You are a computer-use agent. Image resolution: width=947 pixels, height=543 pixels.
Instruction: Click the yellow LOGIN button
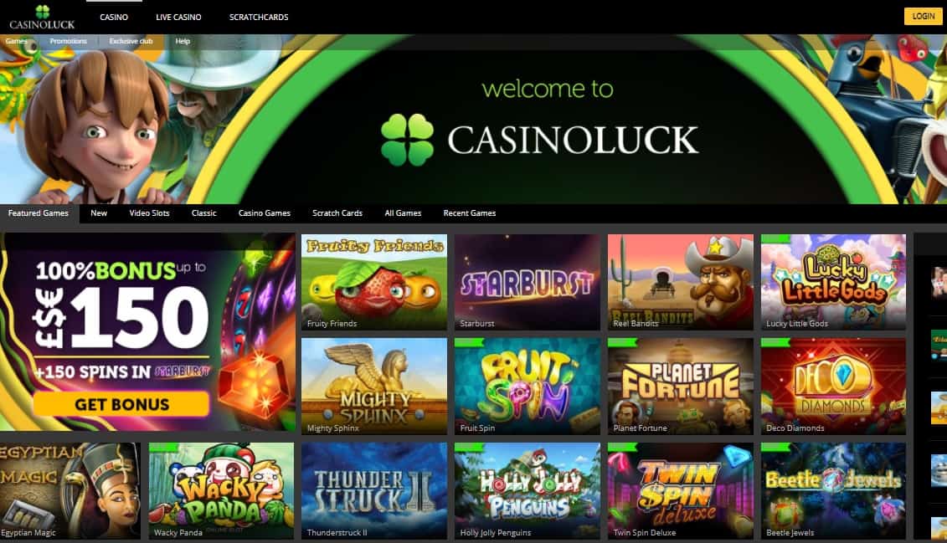(x=923, y=16)
